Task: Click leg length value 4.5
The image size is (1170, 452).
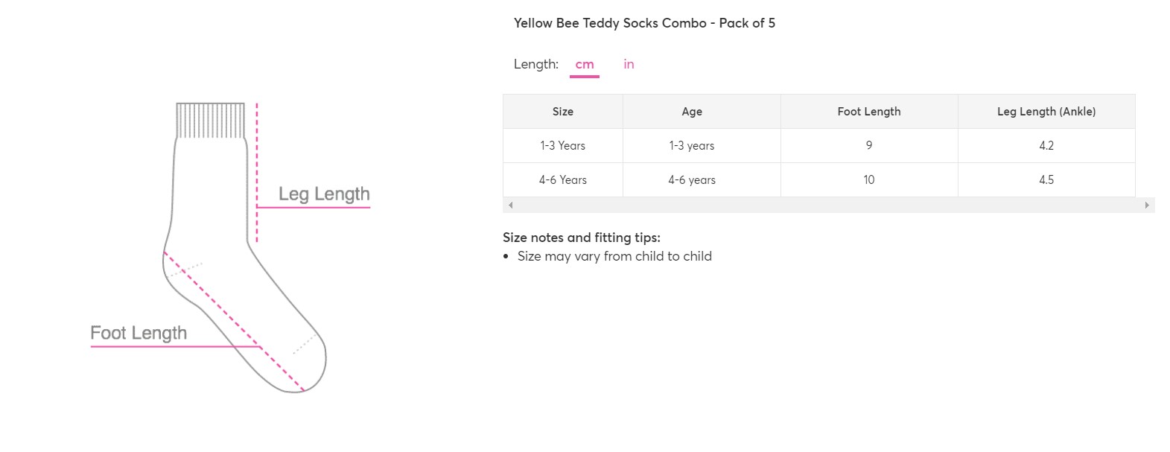Action: point(1046,180)
